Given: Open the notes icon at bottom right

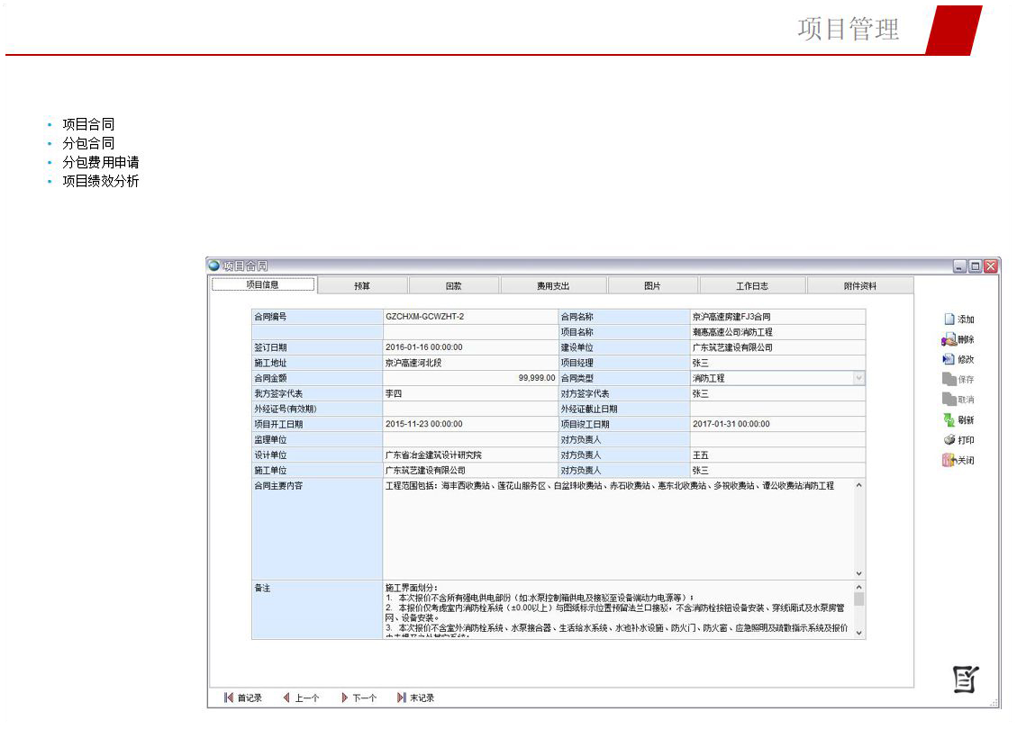Looking at the screenshot, I should click(x=966, y=679).
